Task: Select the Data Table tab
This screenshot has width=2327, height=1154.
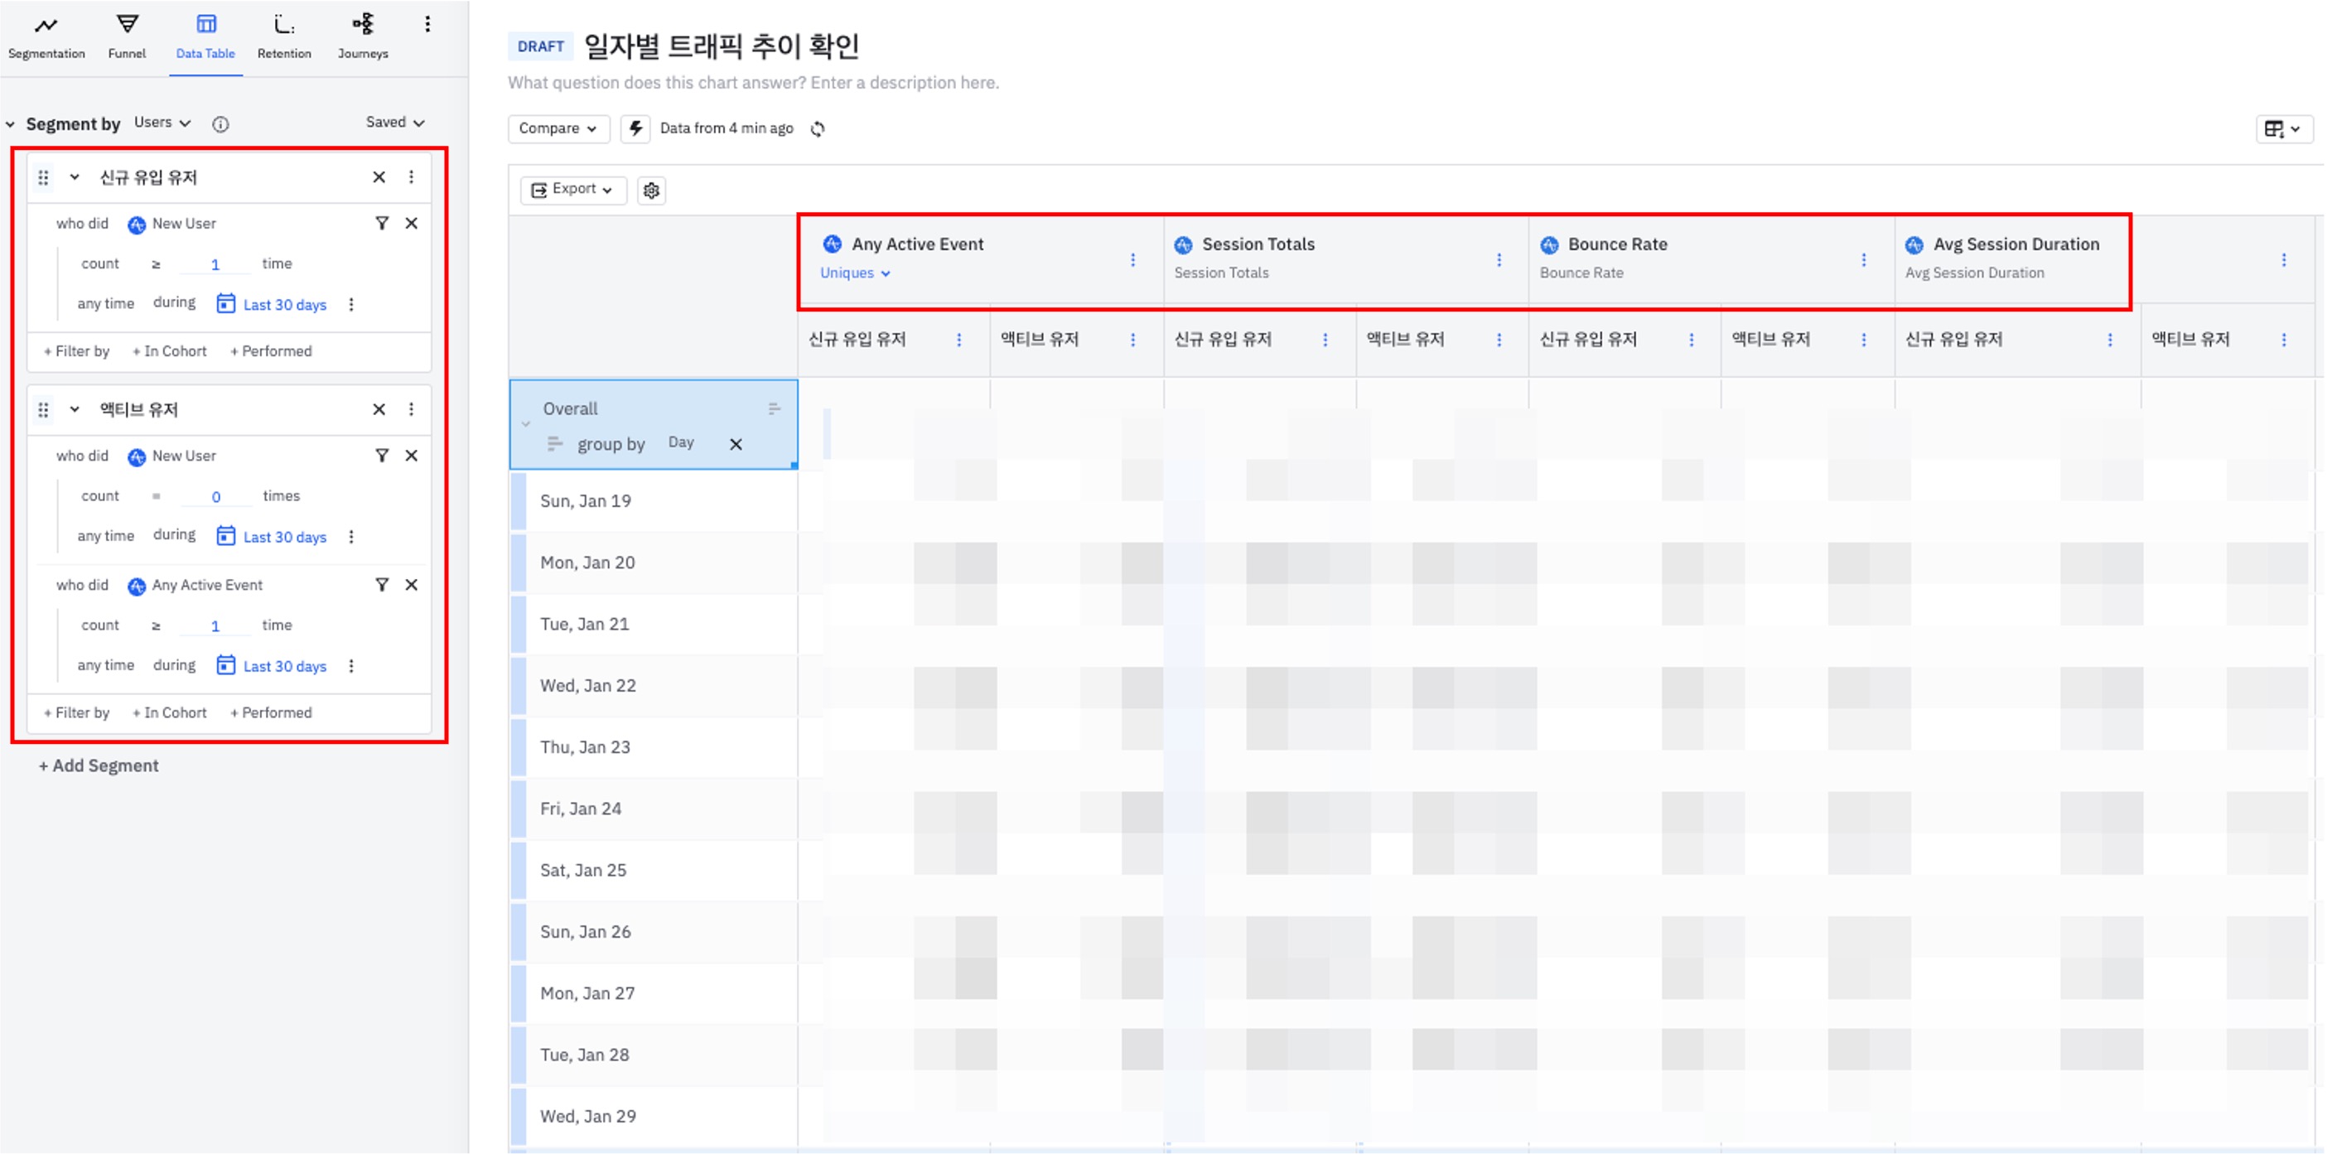Action: (x=205, y=36)
